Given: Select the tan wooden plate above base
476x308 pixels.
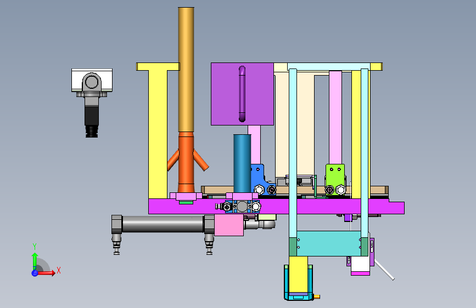Looking at the screenshot, I should (294, 190).
